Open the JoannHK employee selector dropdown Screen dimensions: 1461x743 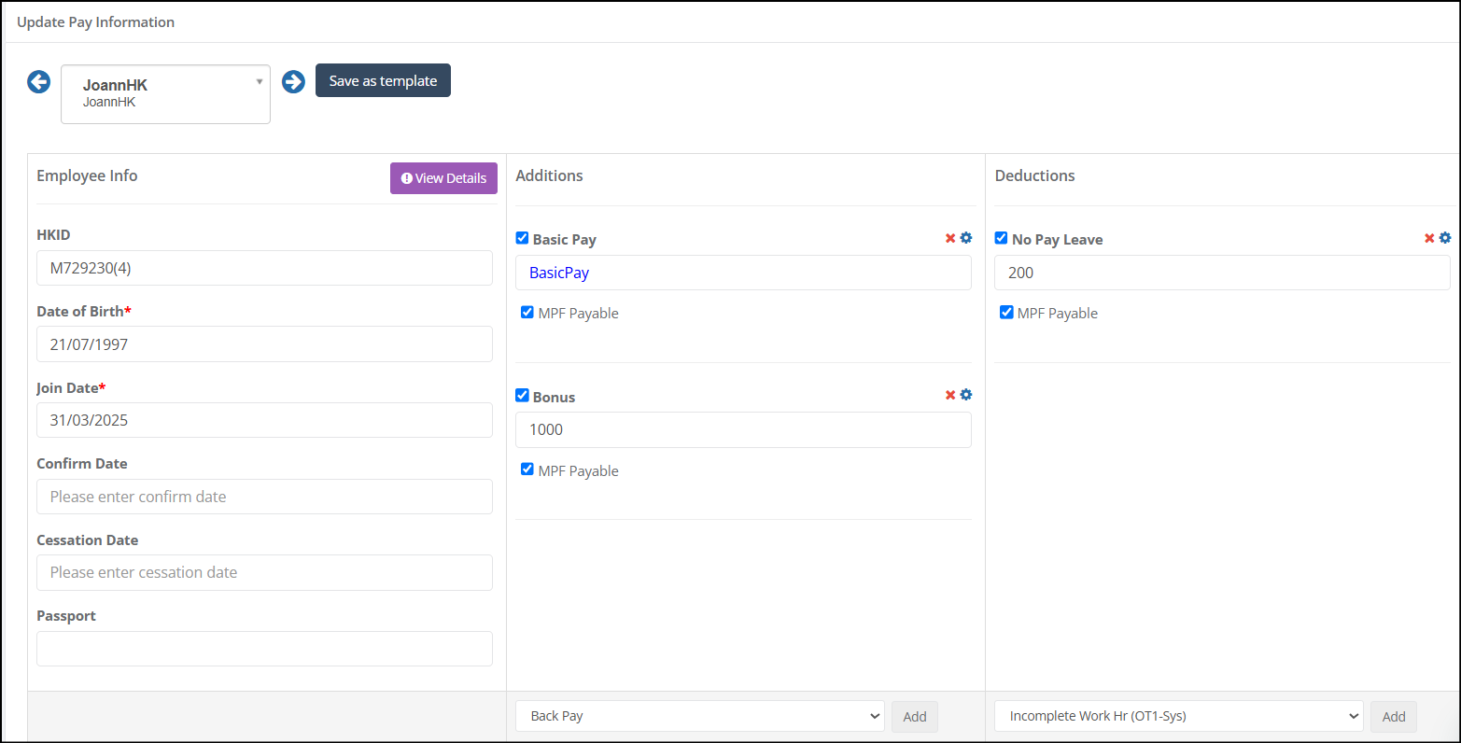(x=165, y=94)
